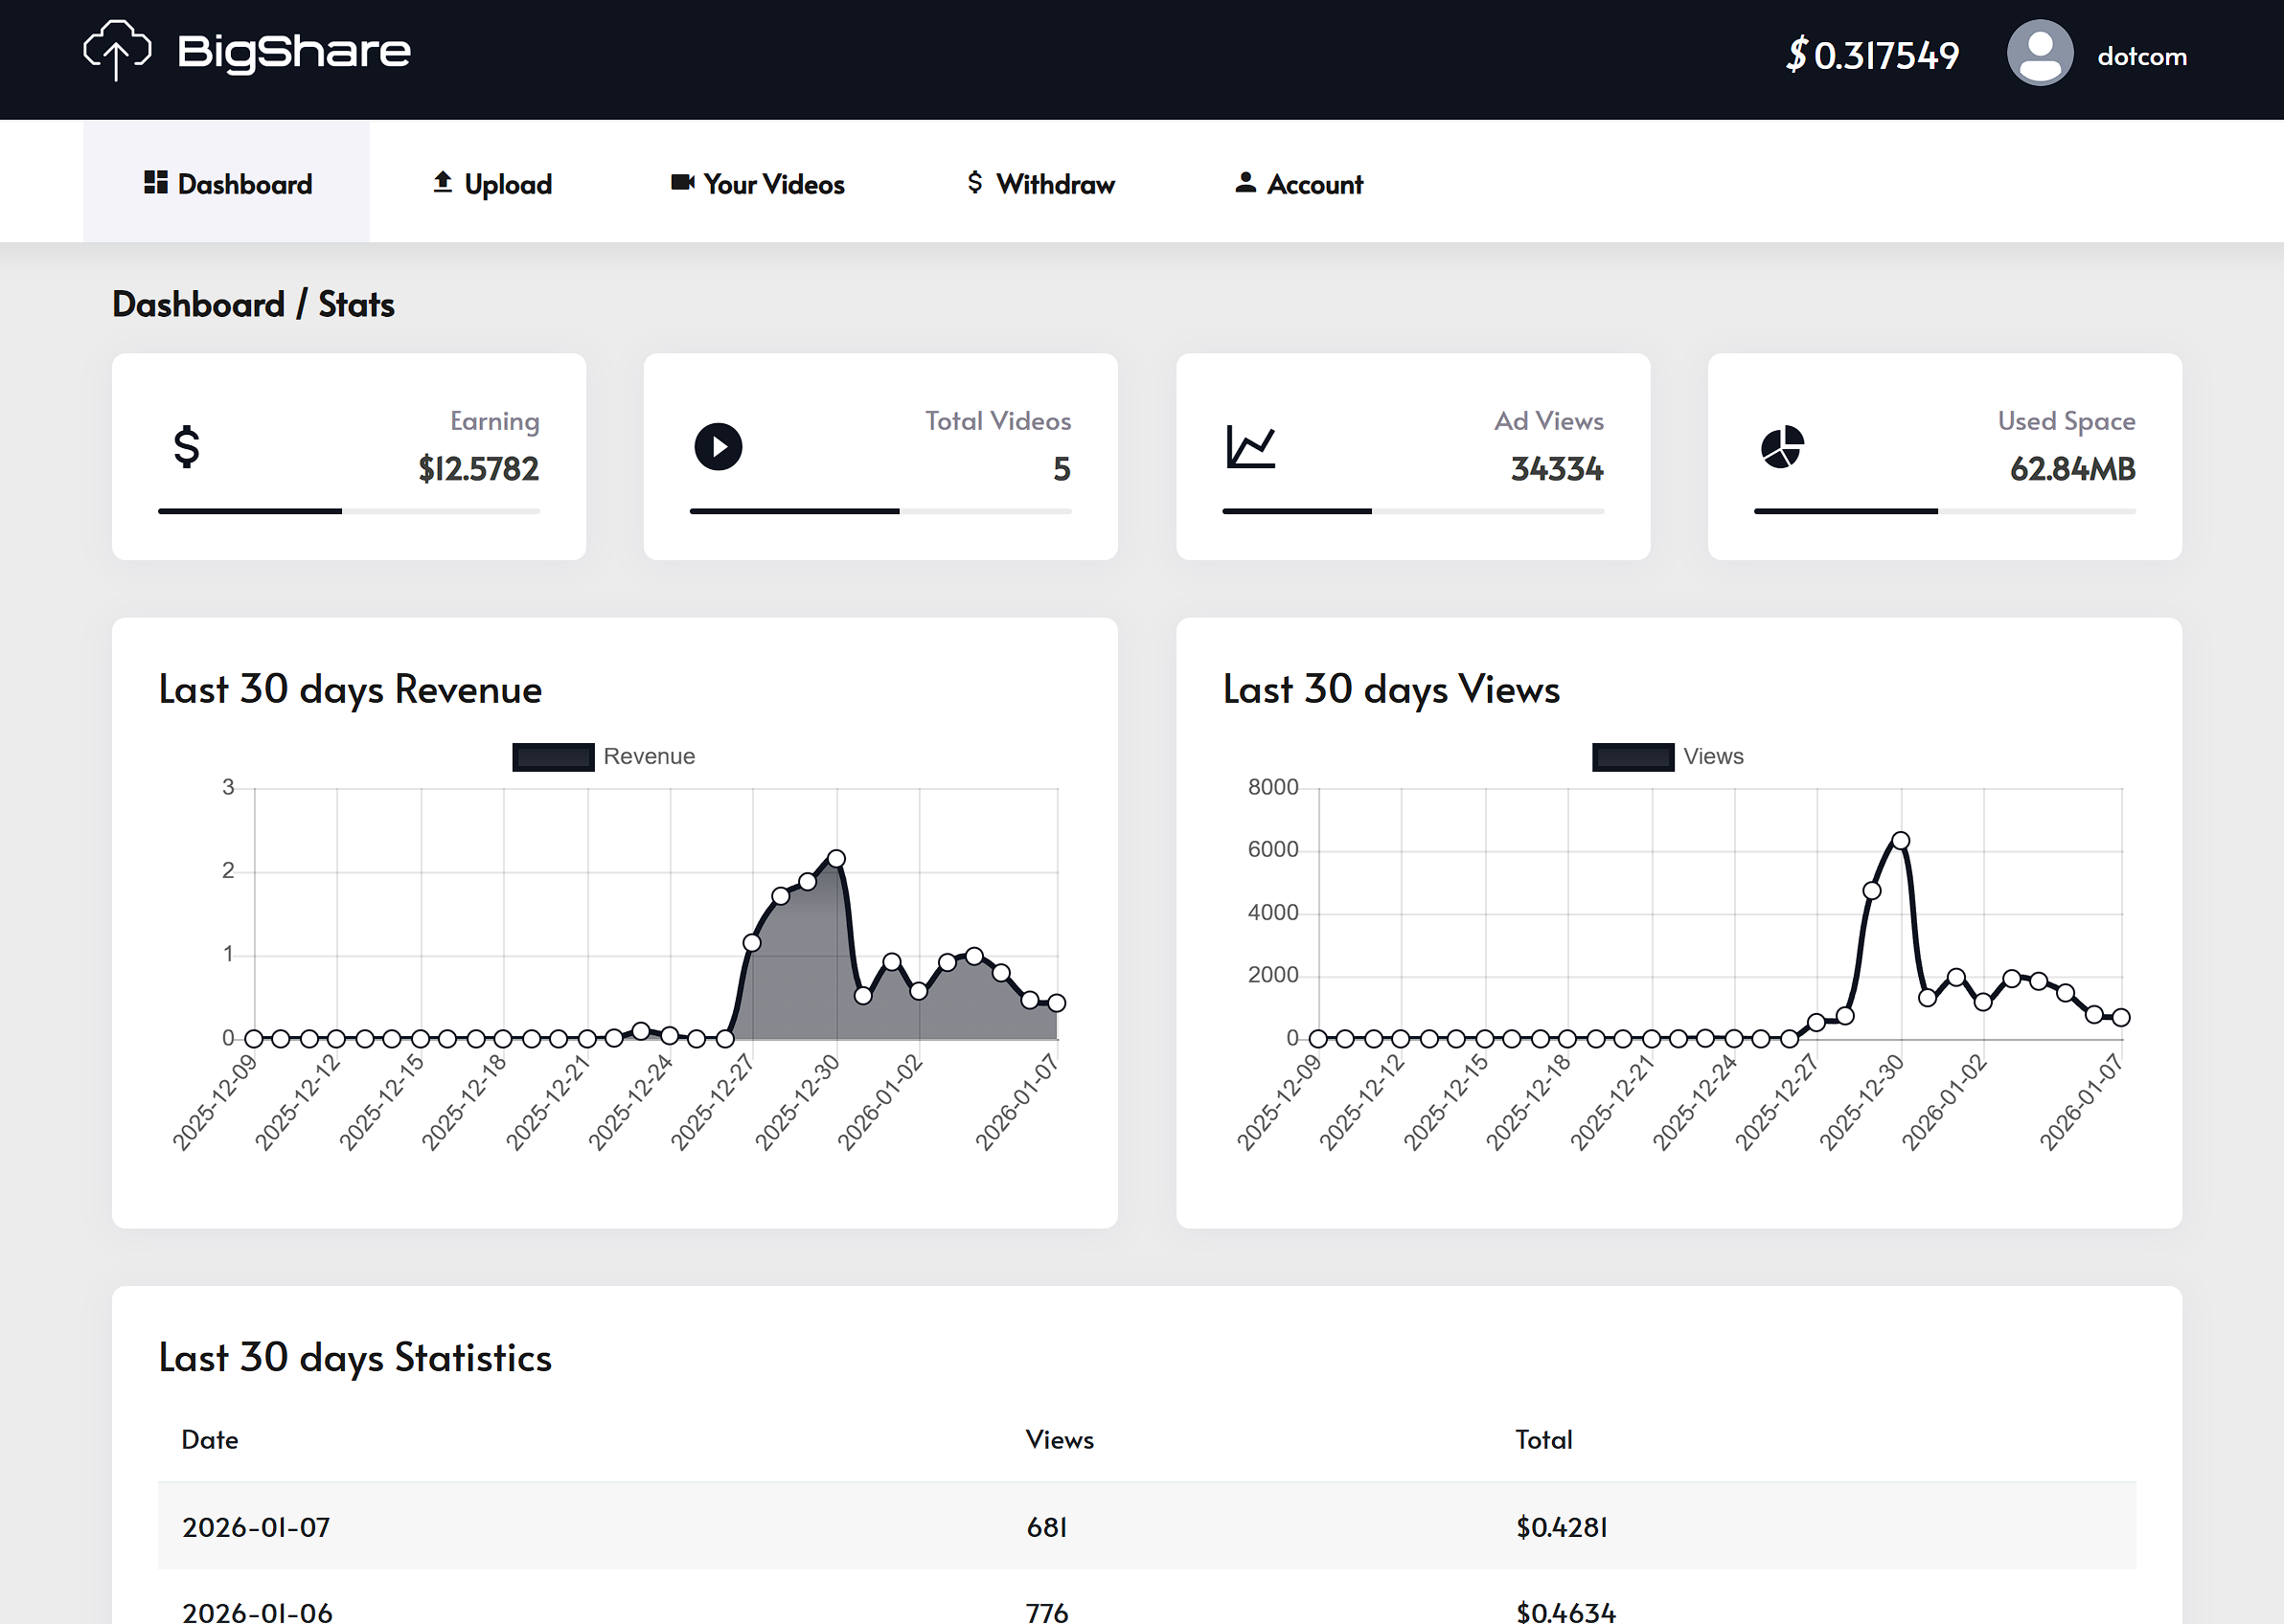
Task: Click the Last 30 days Statistics heading
Action: coord(355,1358)
